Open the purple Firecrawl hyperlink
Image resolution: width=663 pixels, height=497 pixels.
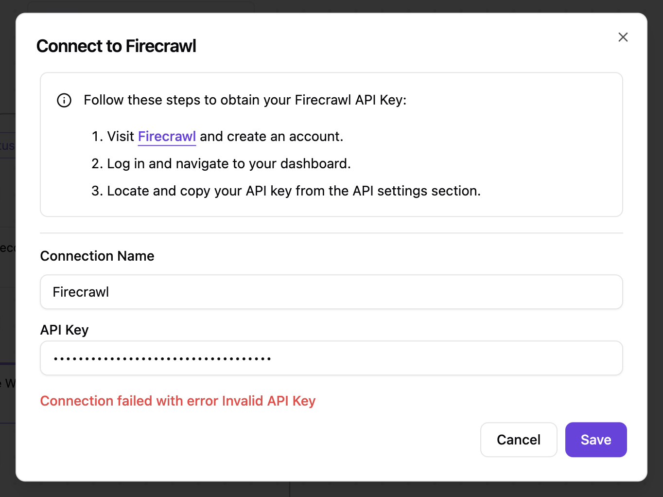[167, 137]
